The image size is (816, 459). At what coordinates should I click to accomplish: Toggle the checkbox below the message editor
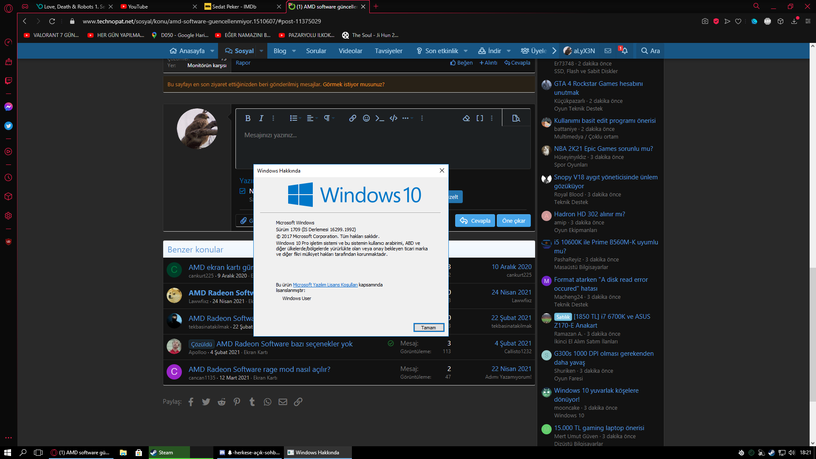(x=243, y=191)
